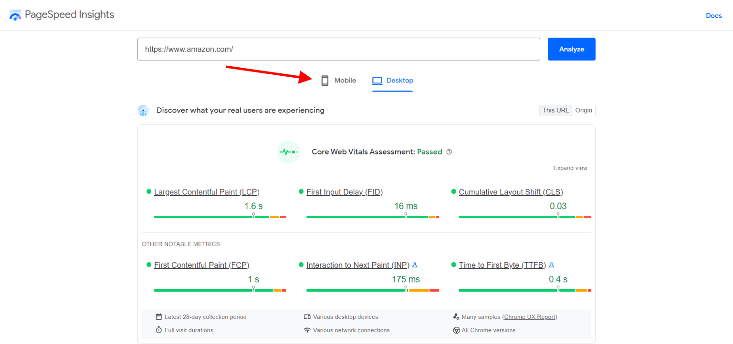Open the Docs link
The height and width of the screenshot is (344, 733).
pyautogui.click(x=714, y=16)
